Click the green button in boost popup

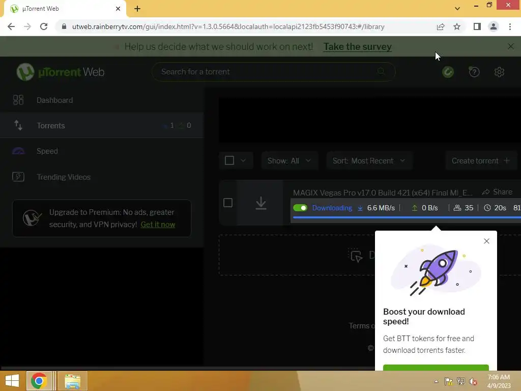click(436, 368)
